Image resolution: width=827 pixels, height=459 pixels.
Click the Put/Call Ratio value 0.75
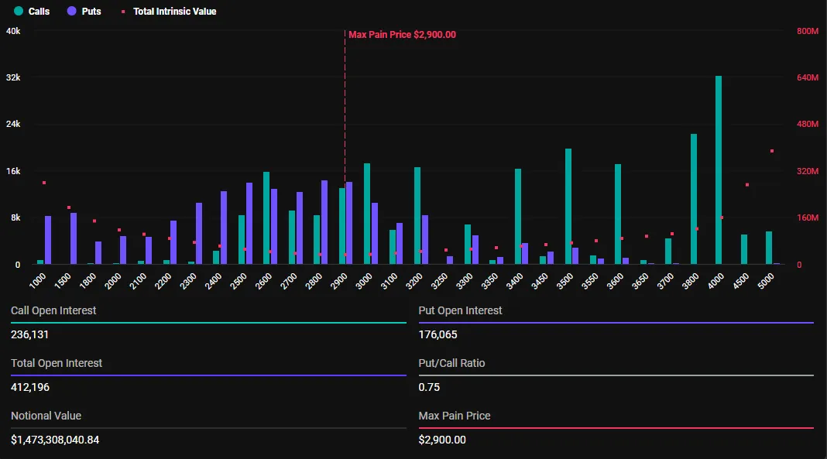[429, 387]
